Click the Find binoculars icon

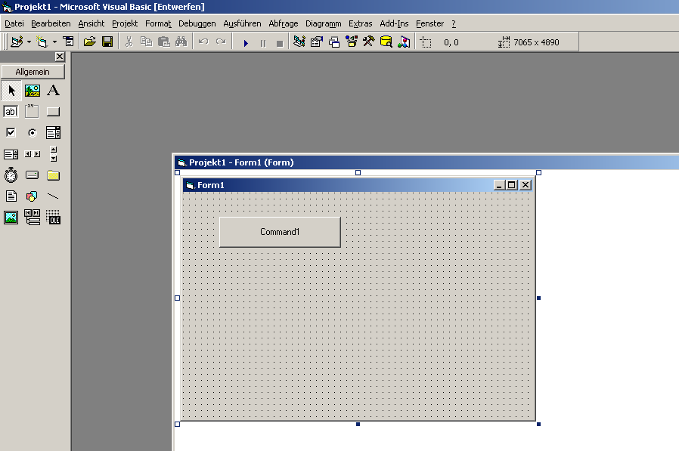point(181,42)
